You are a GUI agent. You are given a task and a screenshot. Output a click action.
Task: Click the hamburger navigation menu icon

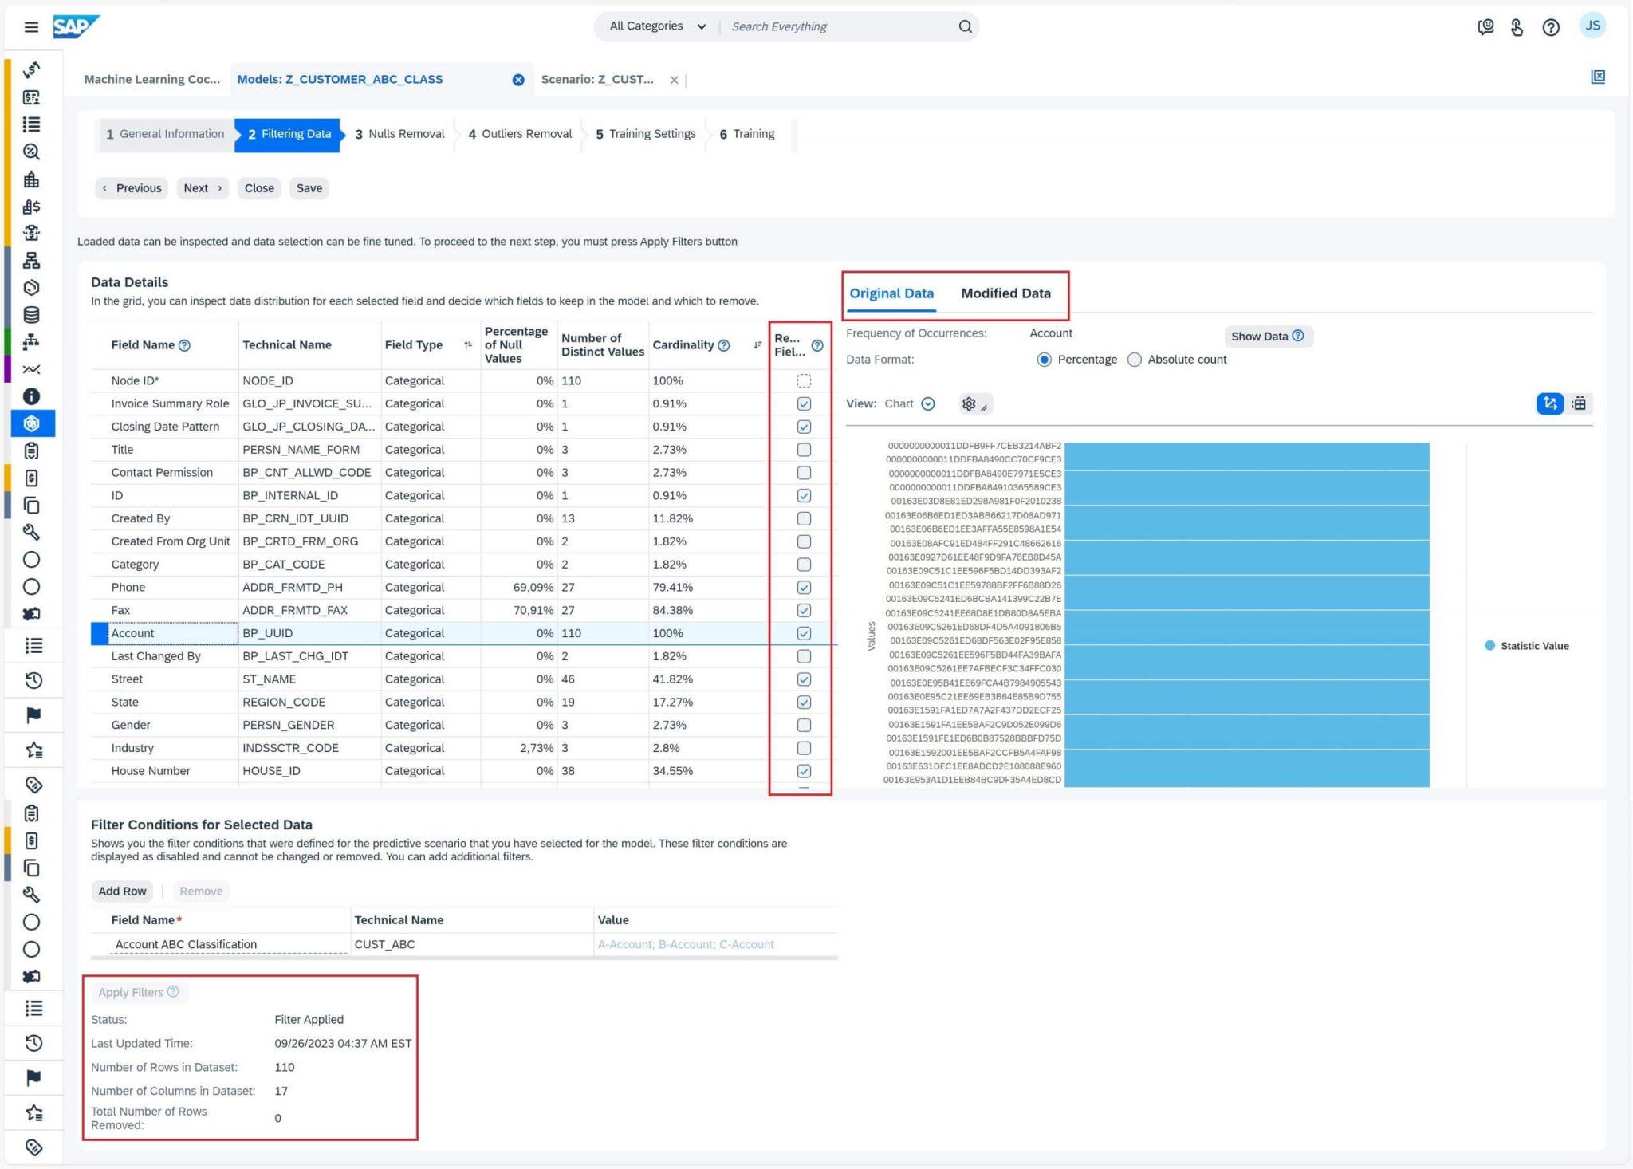(x=32, y=26)
